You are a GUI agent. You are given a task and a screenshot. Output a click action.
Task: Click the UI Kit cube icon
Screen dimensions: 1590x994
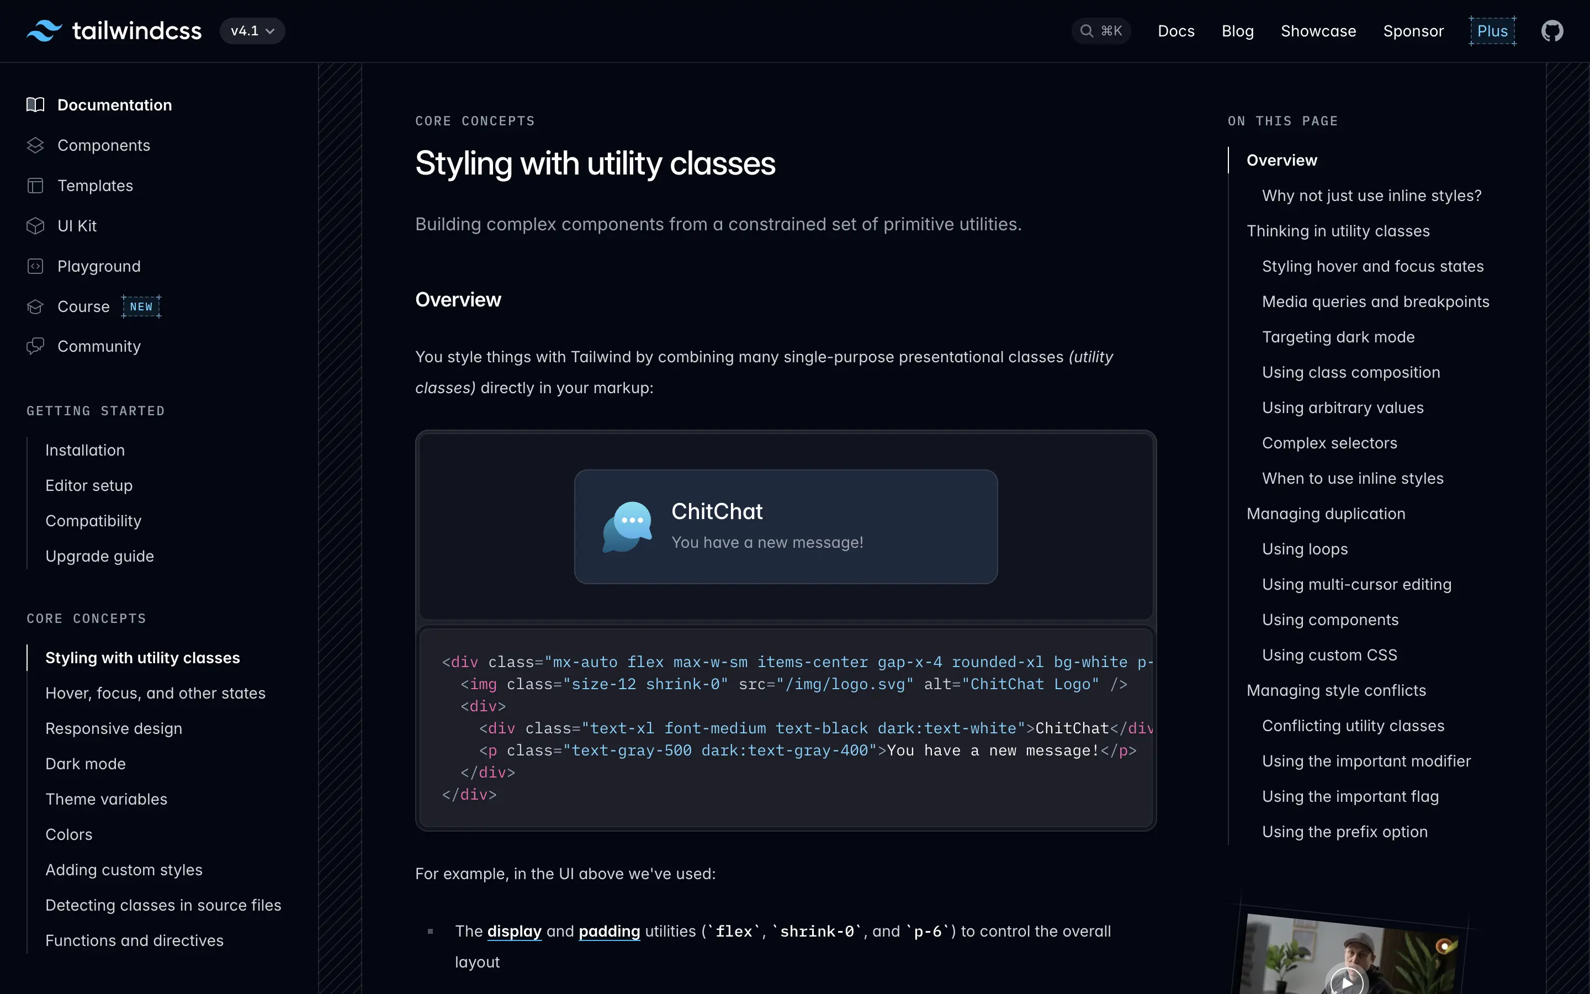click(x=35, y=226)
